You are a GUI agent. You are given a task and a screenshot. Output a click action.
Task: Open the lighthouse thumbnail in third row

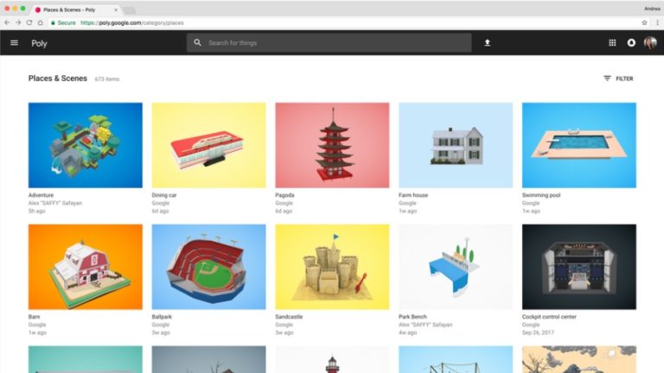coord(332,359)
